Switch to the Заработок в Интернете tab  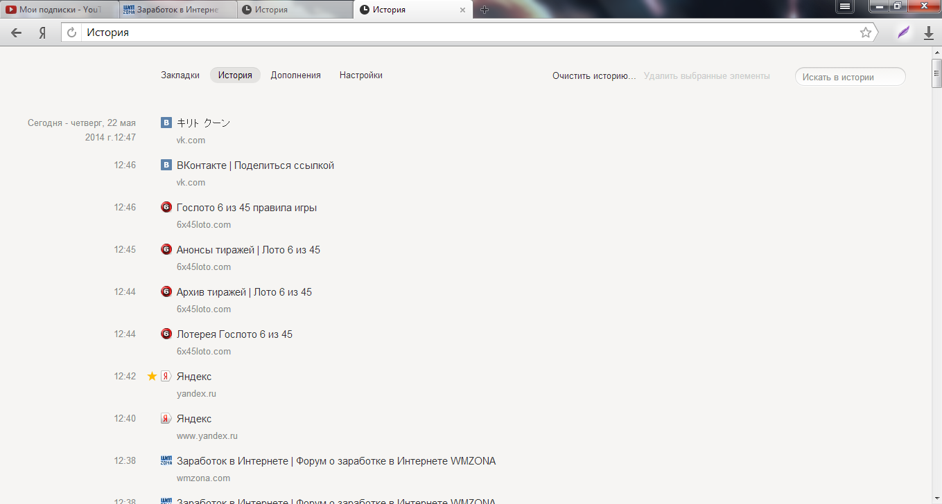pyautogui.click(x=177, y=10)
